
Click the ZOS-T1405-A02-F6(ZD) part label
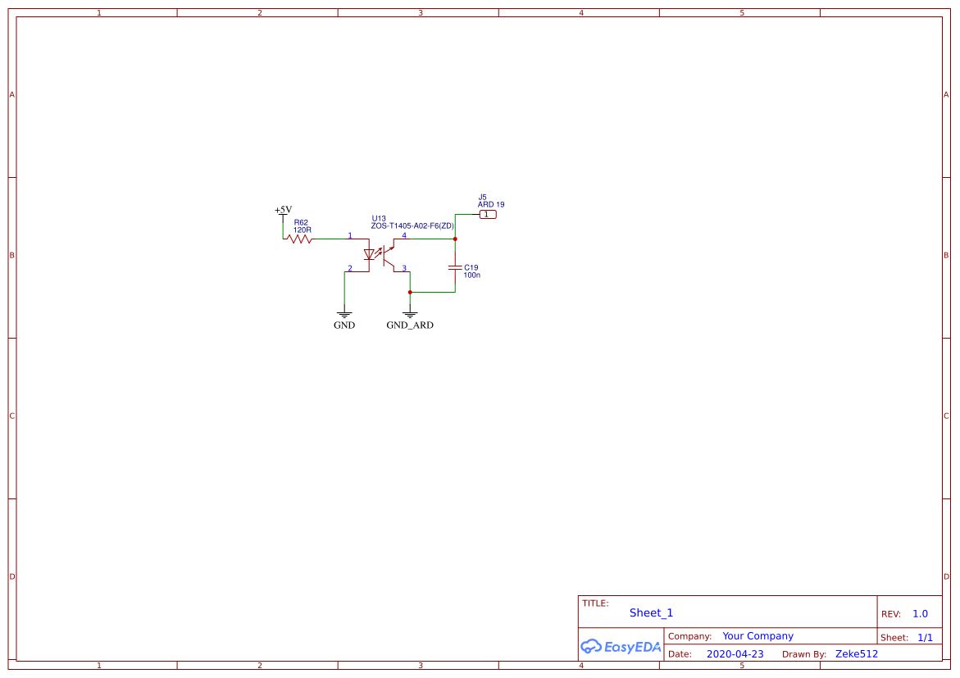[x=414, y=225]
